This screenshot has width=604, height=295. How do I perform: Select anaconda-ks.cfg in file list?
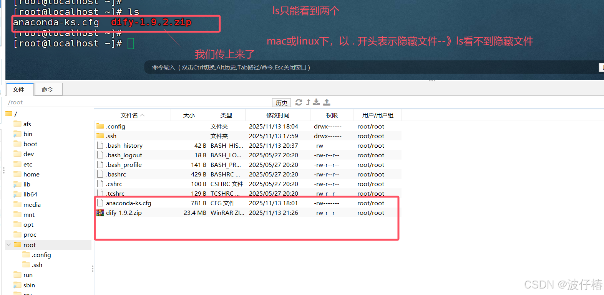[248, 203]
